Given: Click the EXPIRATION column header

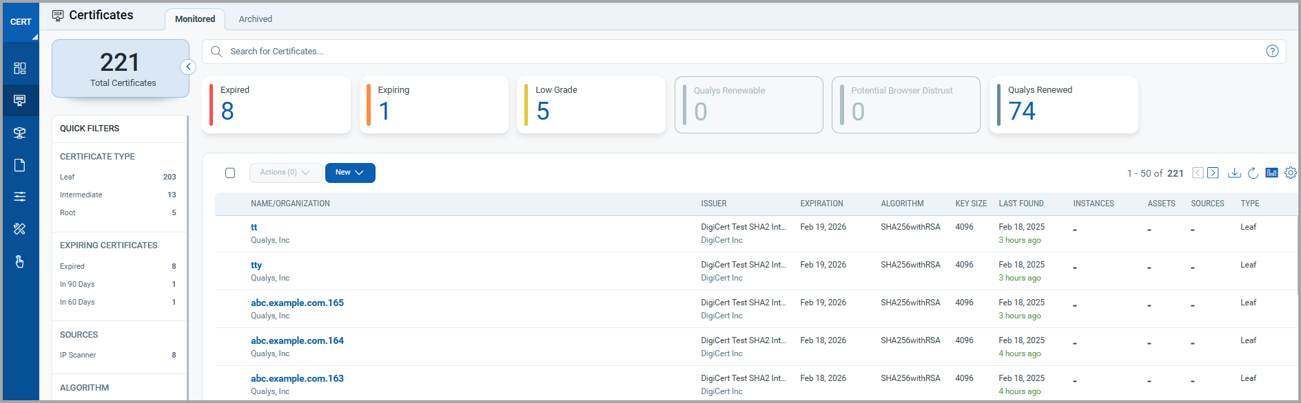Looking at the screenshot, I should [x=821, y=204].
